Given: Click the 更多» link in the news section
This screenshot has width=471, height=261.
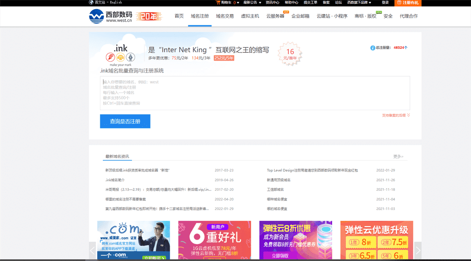Looking at the screenshot, I should tap(398, 156).
